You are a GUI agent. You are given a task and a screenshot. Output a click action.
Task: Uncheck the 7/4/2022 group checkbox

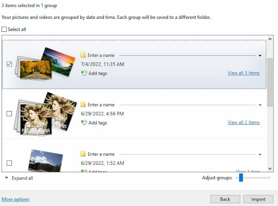(x=9, y=64)
